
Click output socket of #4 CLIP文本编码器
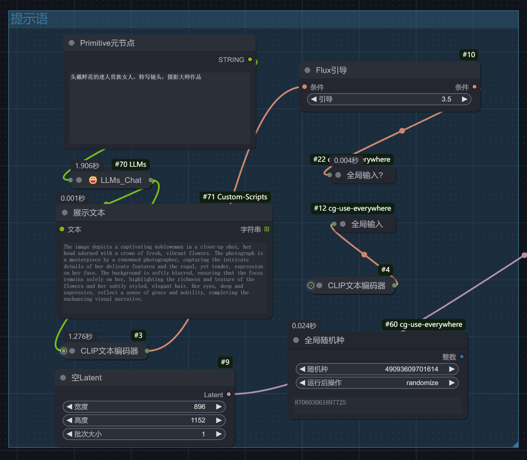coord(394,285)
